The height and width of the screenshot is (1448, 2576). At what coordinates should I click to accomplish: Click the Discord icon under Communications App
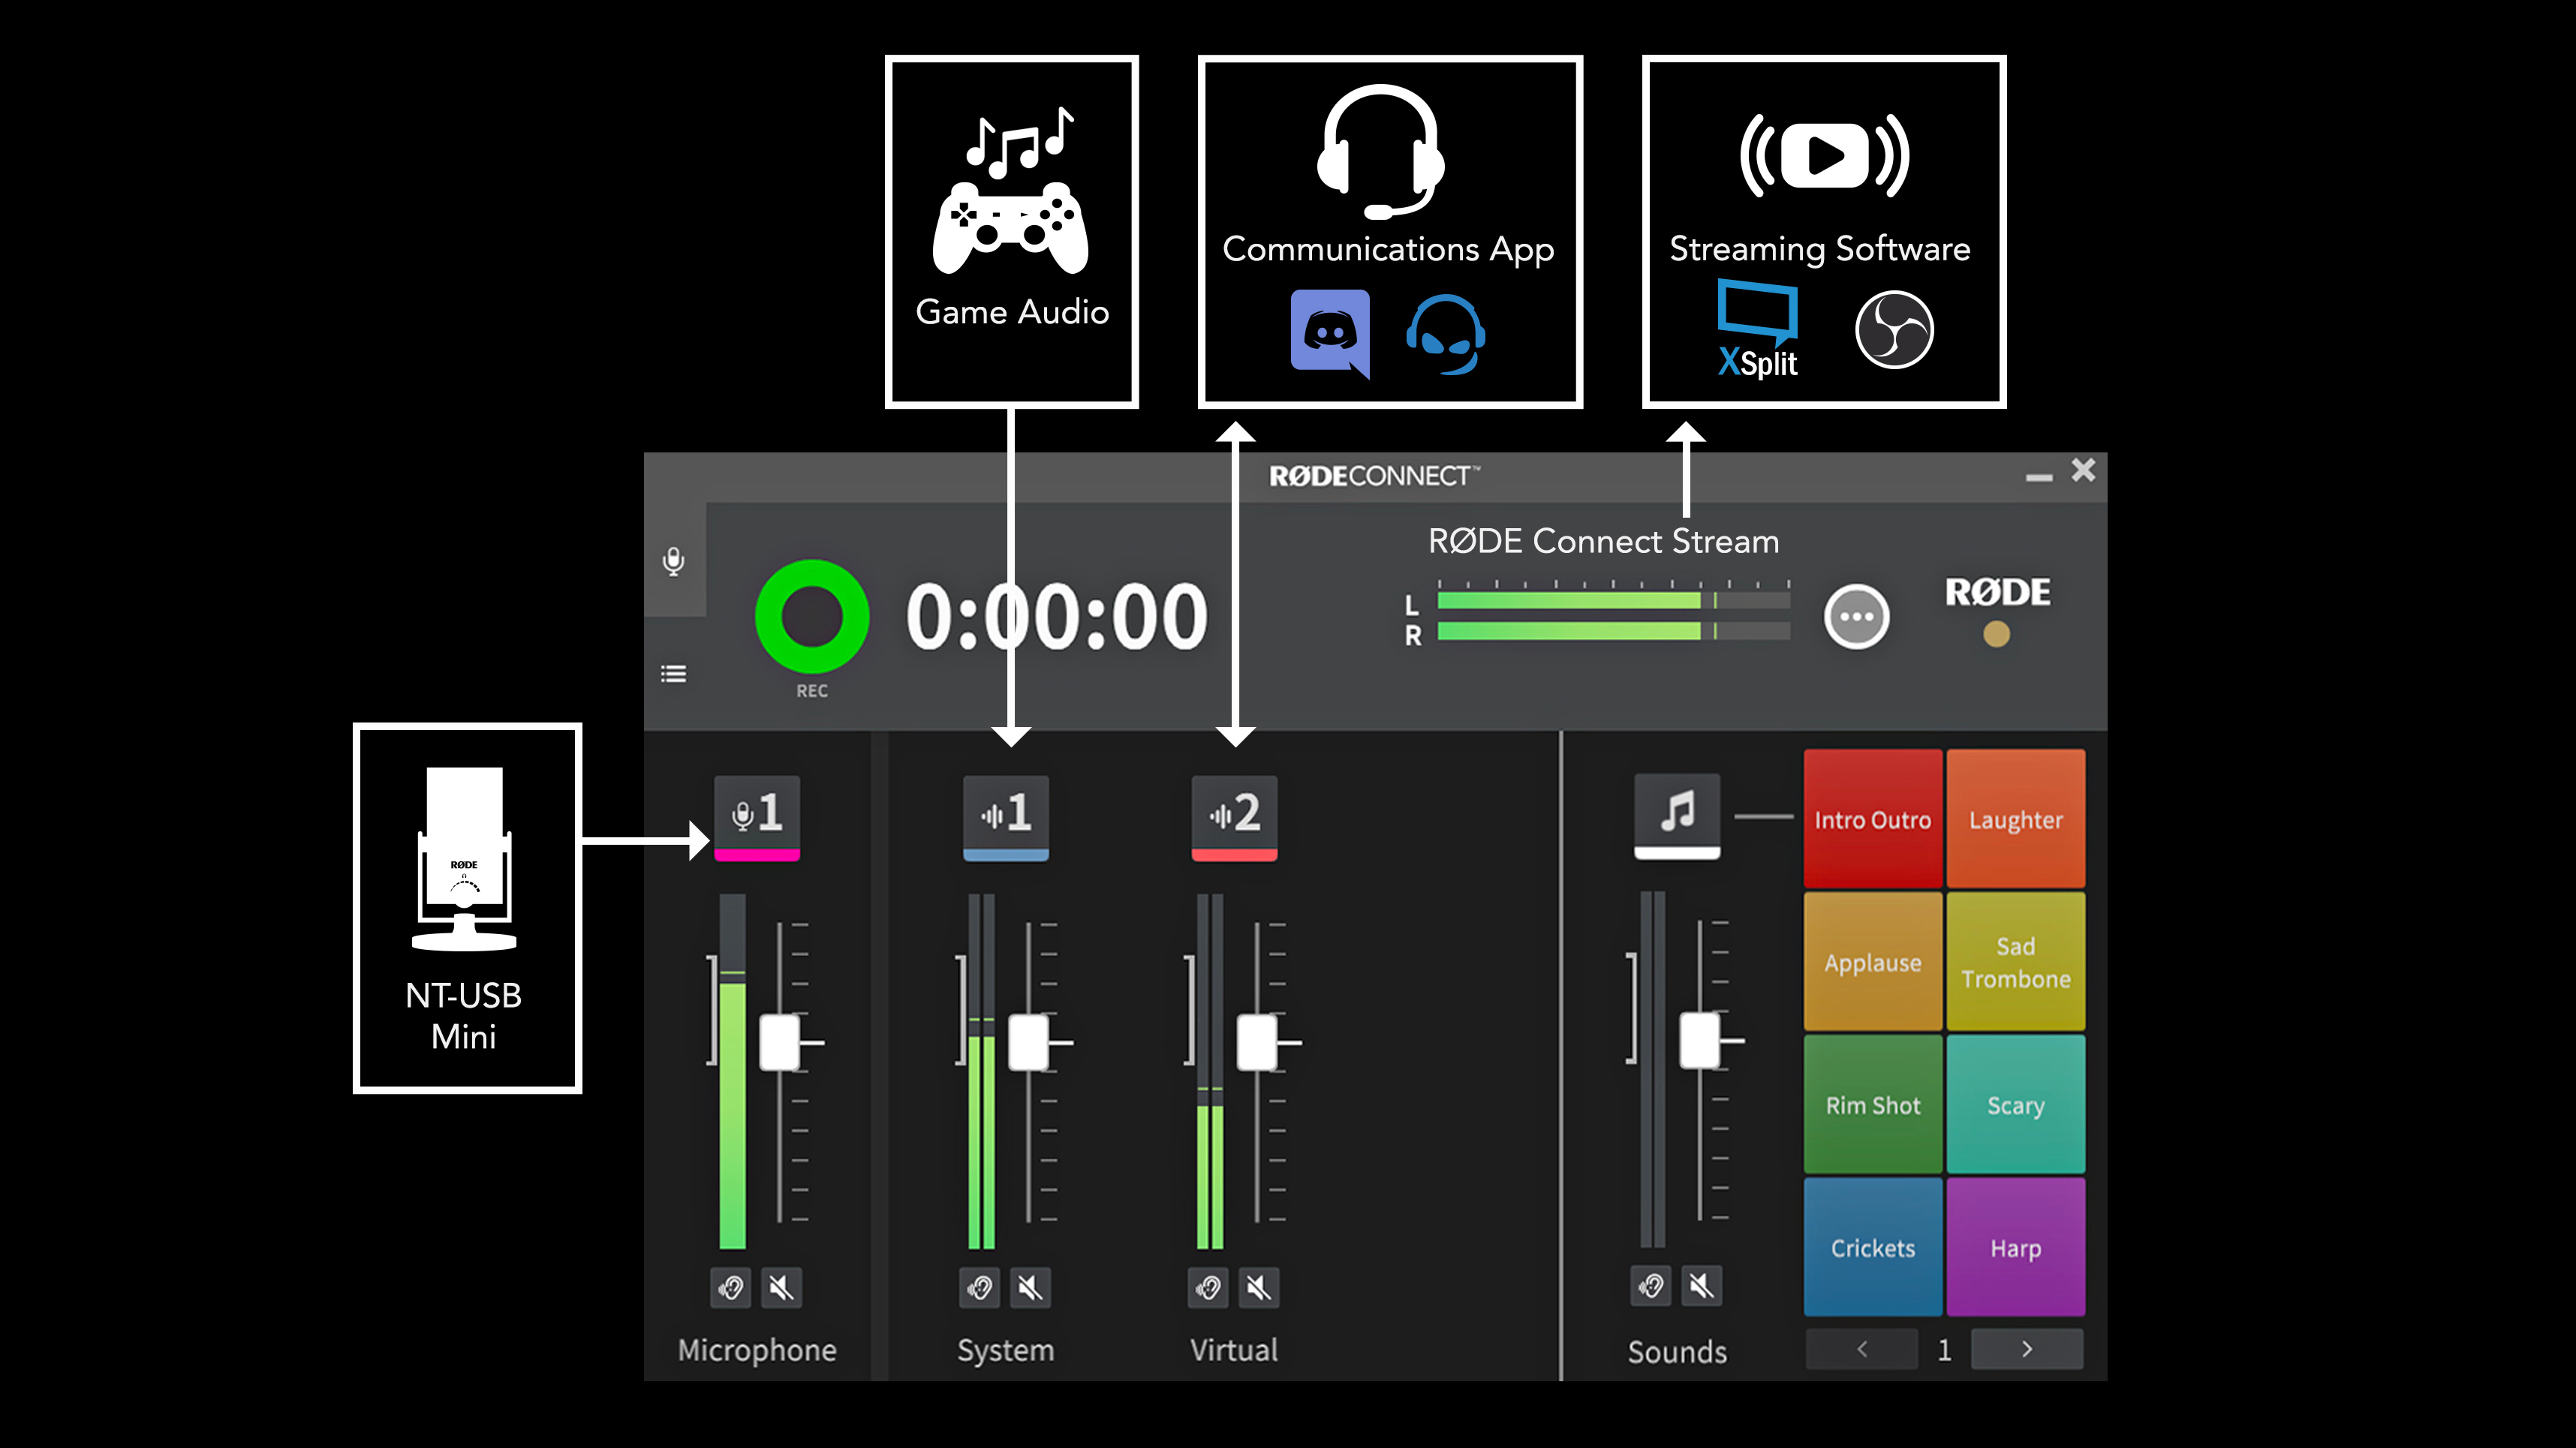pyautogui.click(x=1330, y=334)
